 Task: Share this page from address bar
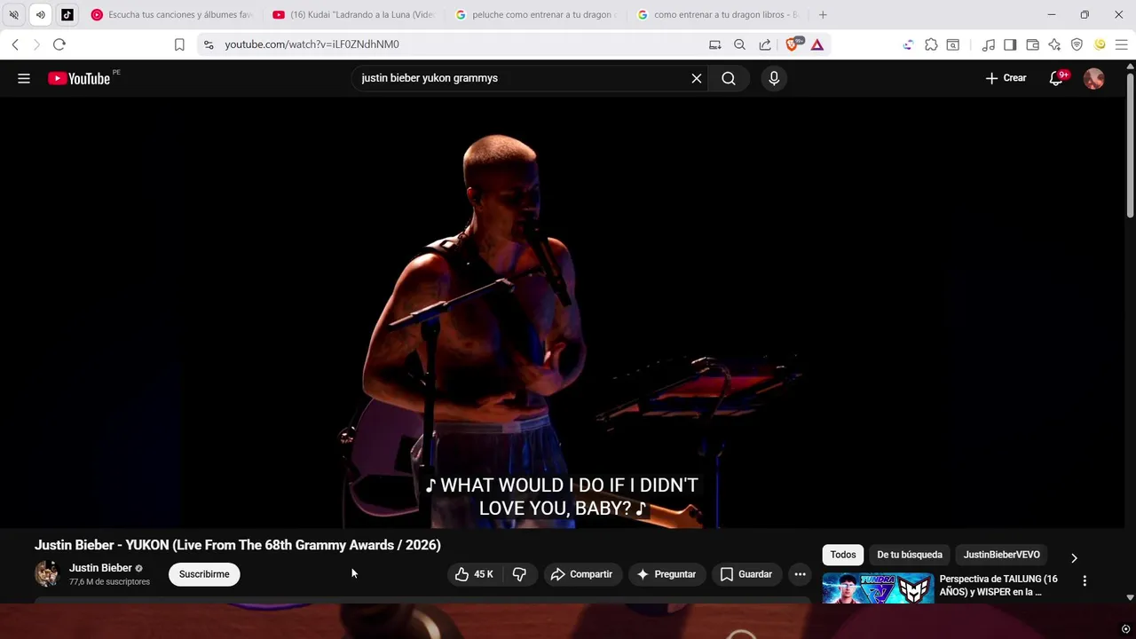(765, 44)
